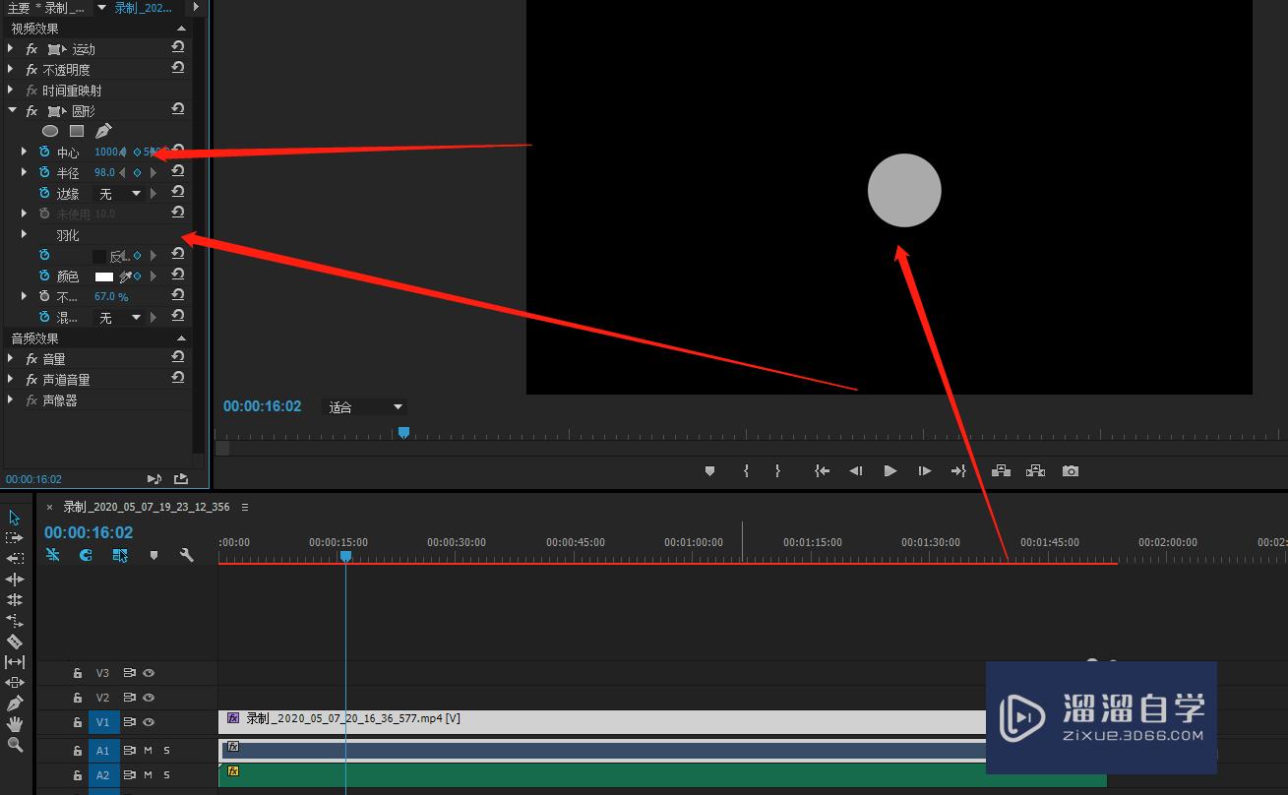Screen dimensions: 1288x795
Task: Click export frame camera icon
Action: [x=1071, y=471]
